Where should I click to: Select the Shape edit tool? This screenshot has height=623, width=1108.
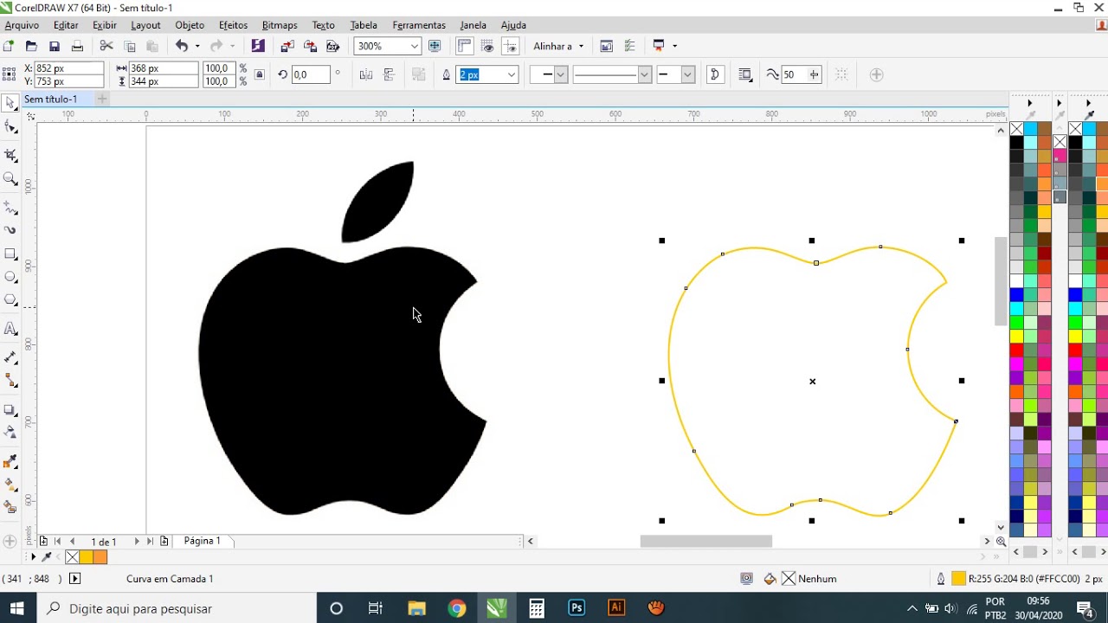tap(10, 127)
